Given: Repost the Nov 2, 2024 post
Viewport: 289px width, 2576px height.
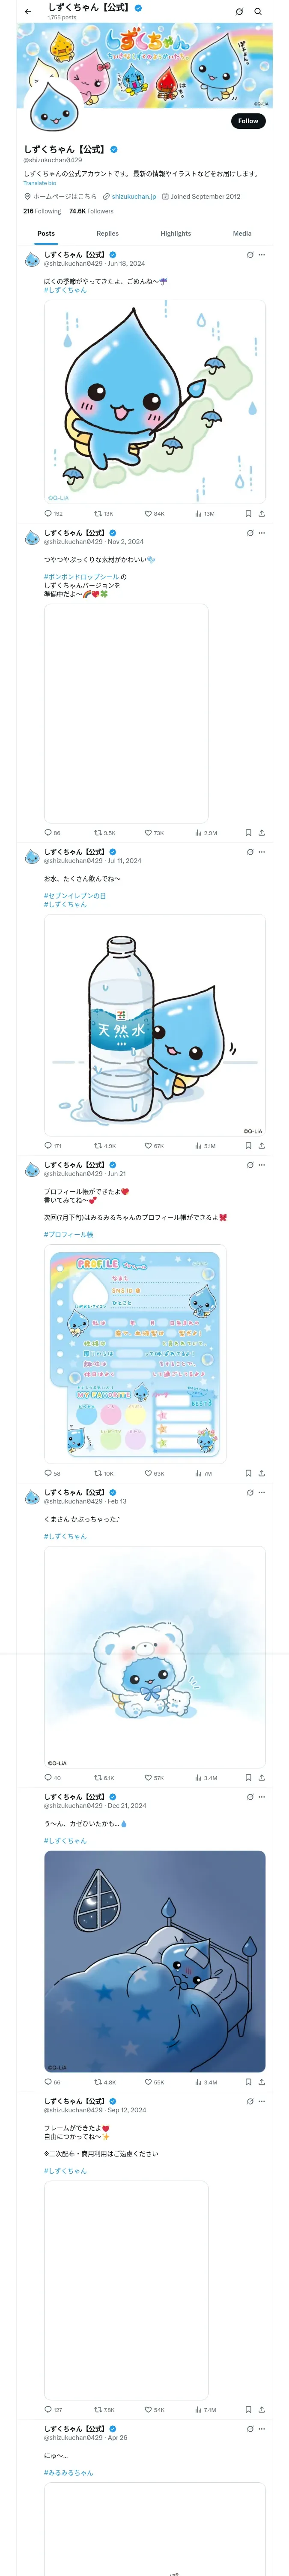Looking at the screenshot, I should [x=104, y=833].
